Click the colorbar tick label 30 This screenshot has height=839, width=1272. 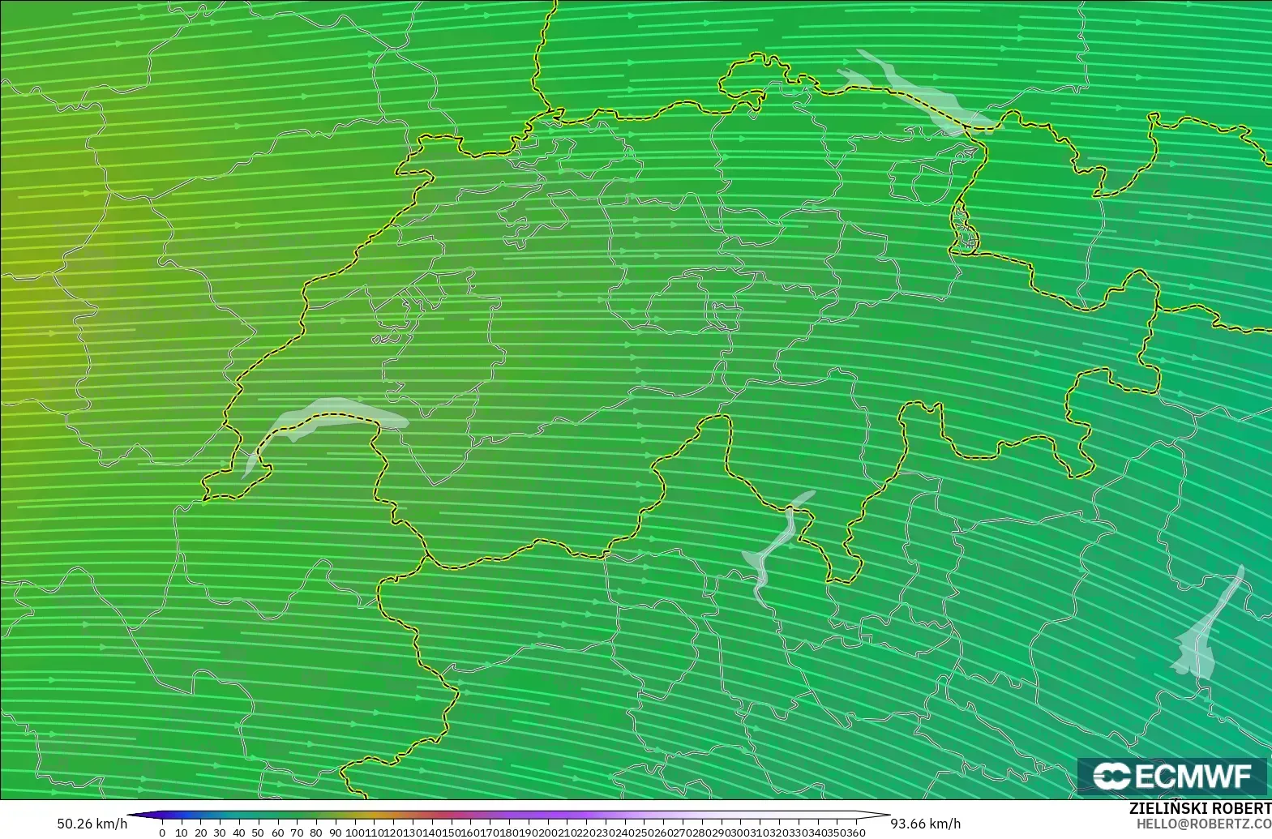coord(220,833)
